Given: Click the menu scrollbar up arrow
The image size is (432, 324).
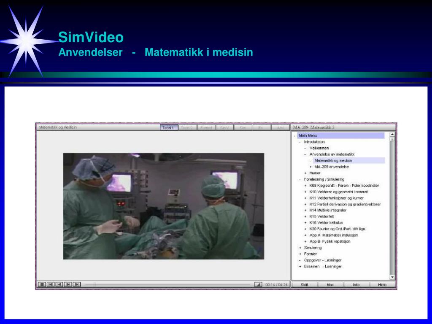Looking at the screenshot, I should coord(392,135).
